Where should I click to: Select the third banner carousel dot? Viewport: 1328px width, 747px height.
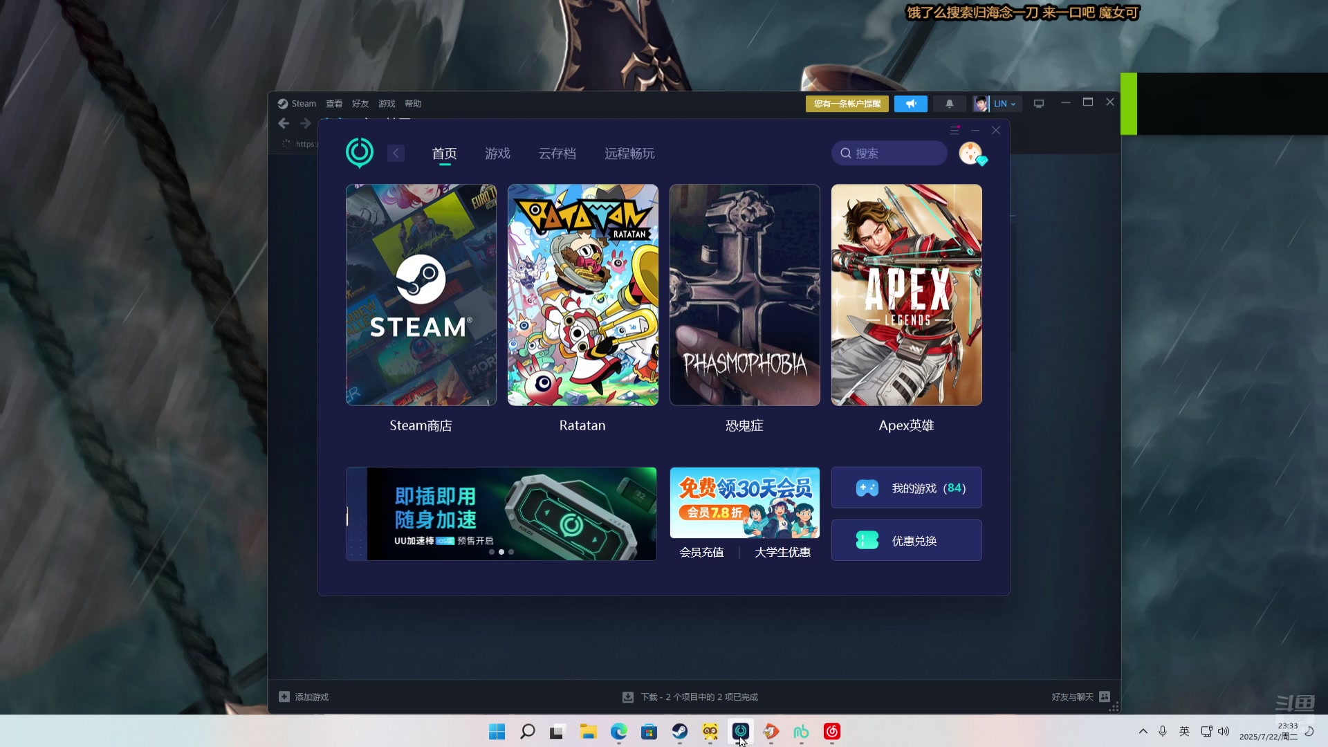(x=511, y=552)
